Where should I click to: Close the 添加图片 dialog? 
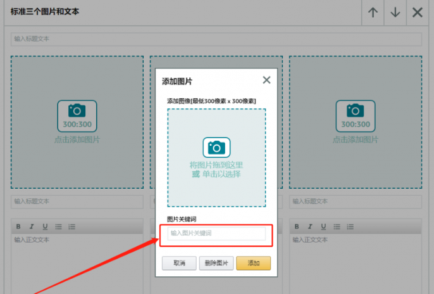tap(266, 80)
